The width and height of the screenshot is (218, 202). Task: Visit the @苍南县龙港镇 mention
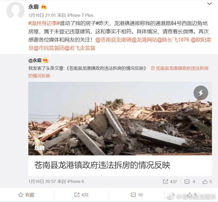pos(113,40)
